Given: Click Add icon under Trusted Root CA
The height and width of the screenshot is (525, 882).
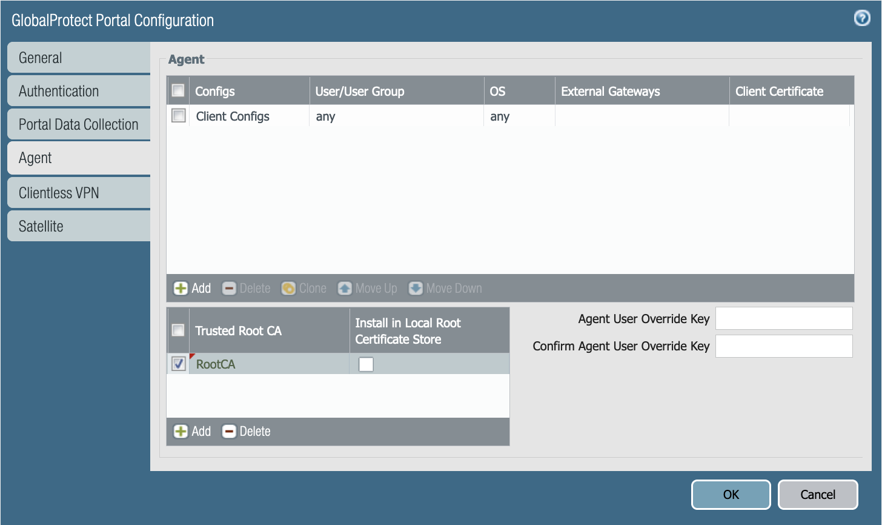Looking at the screenshot, I should [181, 432].
